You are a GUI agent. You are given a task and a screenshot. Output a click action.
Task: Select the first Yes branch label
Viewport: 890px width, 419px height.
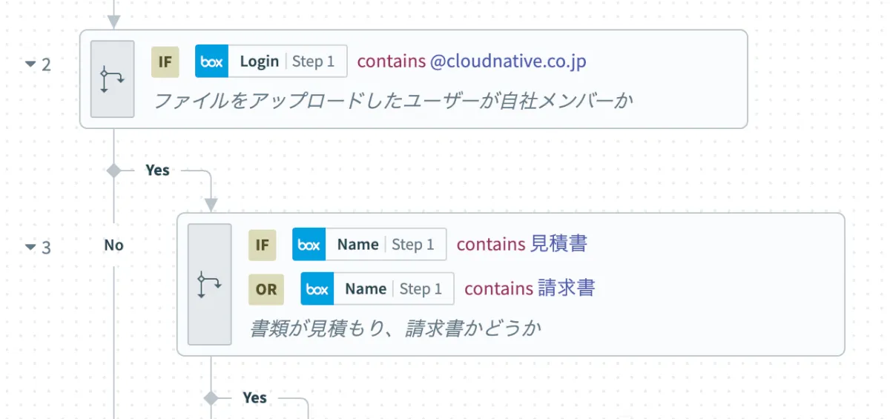157,170
